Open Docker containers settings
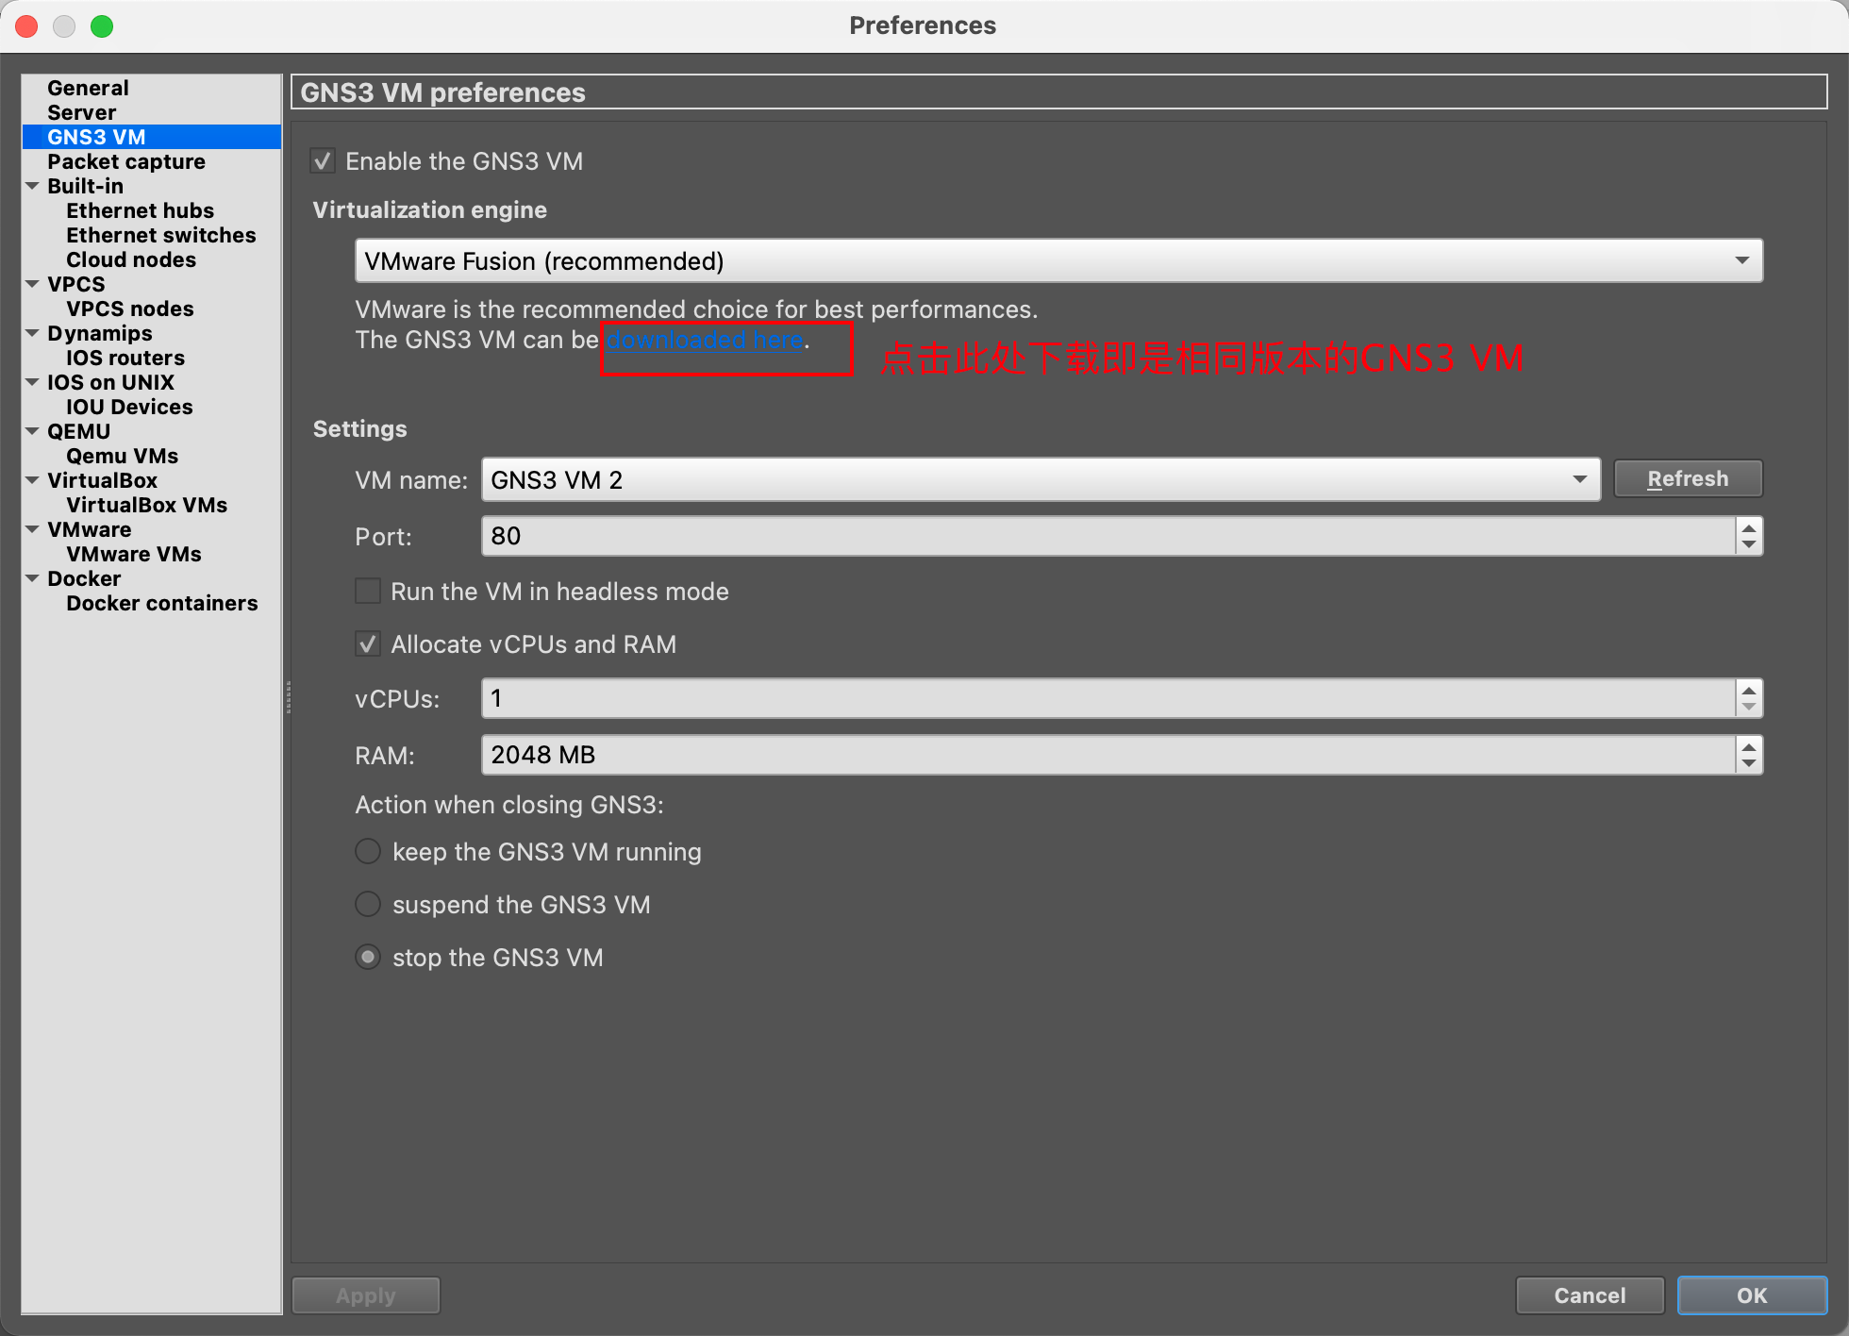 tap(162, 603)
